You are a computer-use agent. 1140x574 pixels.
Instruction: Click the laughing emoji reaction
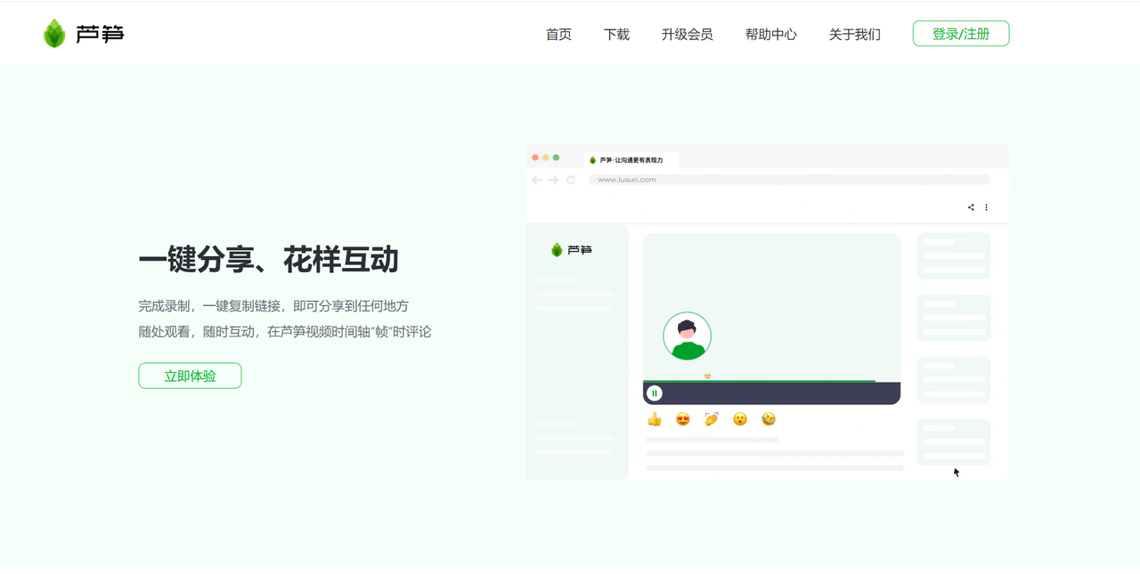point(769,419)
